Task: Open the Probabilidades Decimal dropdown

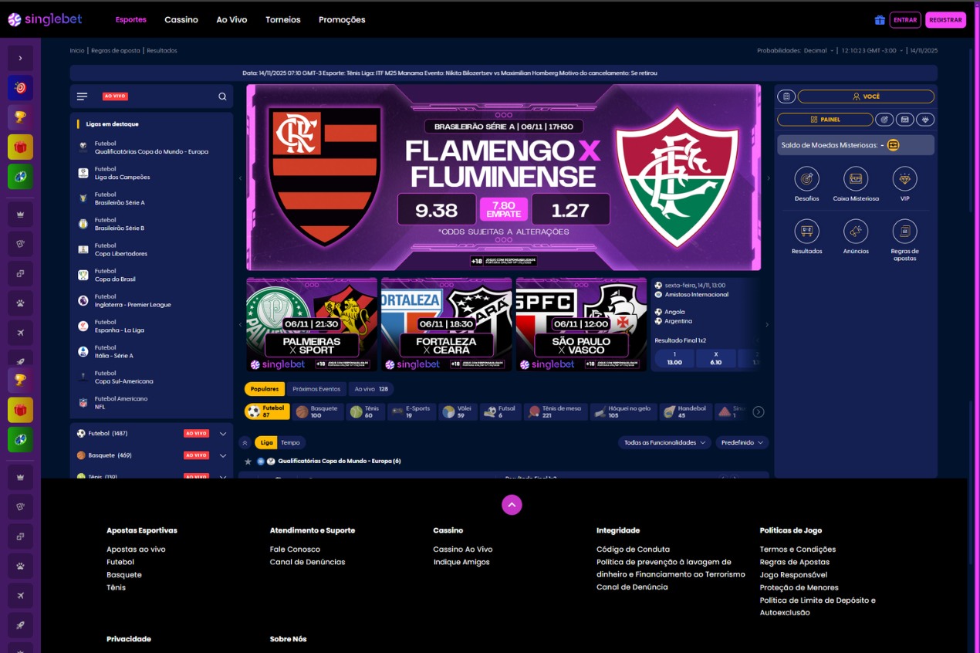Action: click(x=818, y=51)
